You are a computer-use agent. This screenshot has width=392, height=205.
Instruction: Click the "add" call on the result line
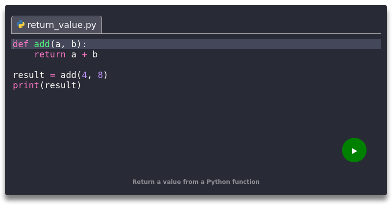click(69, 75)
